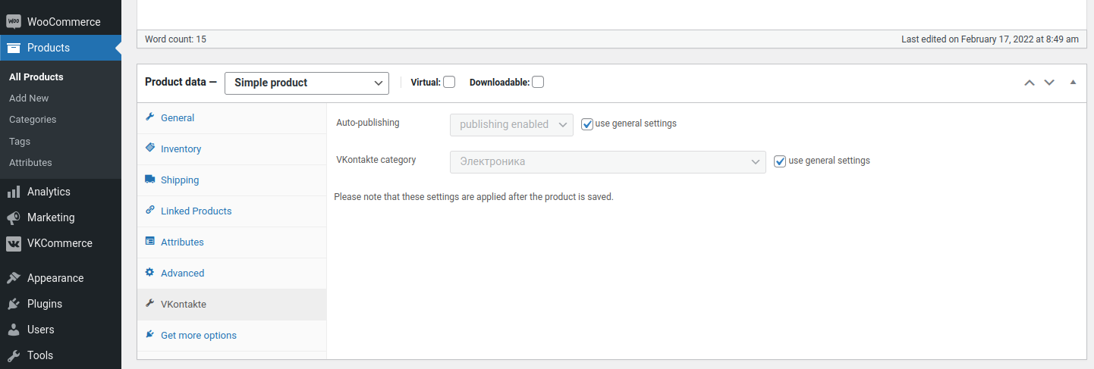Open the Plugins menu
This screenshot has width=1094, height=369.
tap(61, 304)
